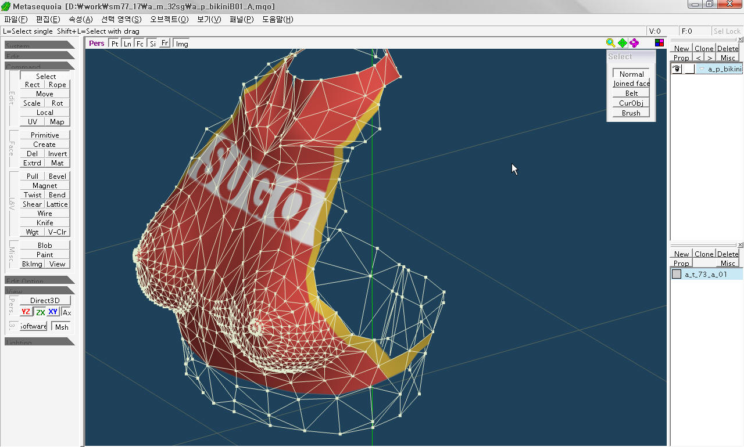This screenshot has height=447, width=744.
Task: Open the 도움말(H) menu
Action: tap(277, 19)
